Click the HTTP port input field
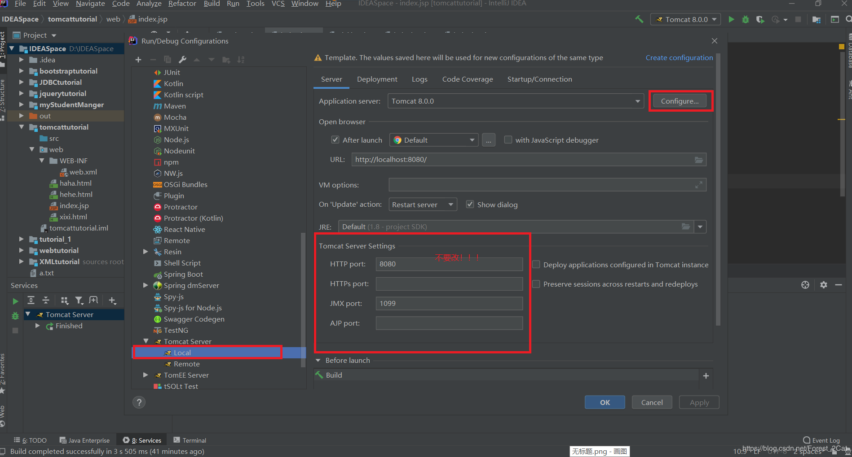Image resolution: width=852 pixels, height=457 pixels. click(449, 264)
